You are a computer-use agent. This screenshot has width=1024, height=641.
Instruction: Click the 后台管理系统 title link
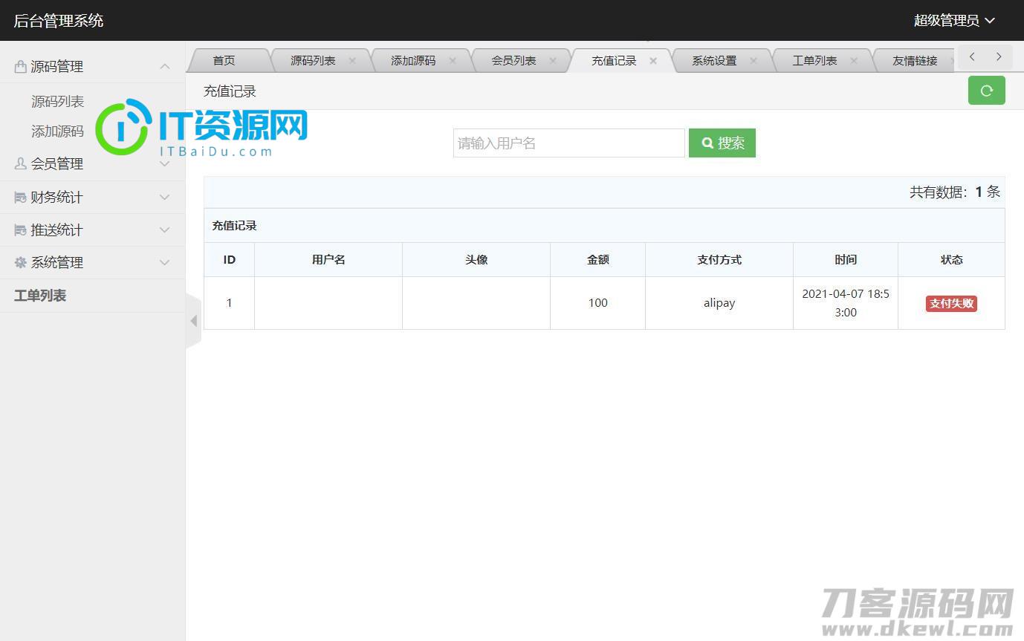(59, 21)
